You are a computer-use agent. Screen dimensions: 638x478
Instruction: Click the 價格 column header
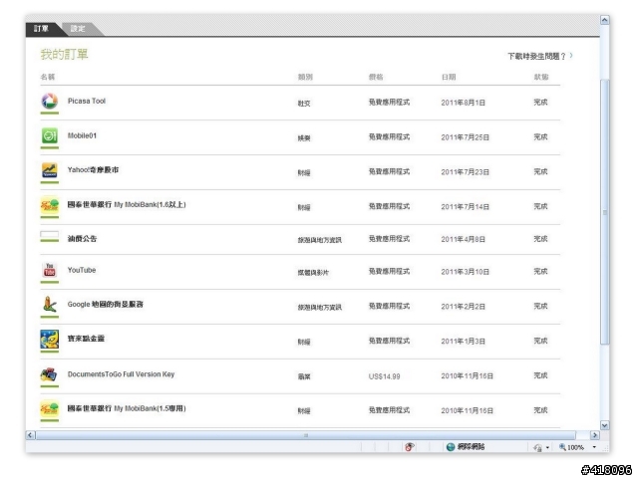click(376, 77)
